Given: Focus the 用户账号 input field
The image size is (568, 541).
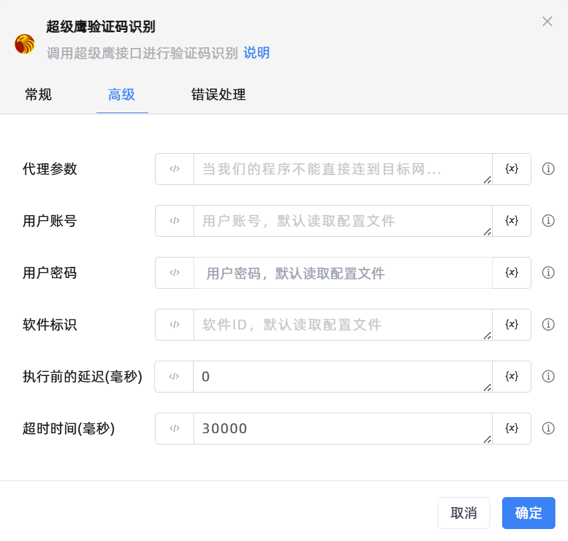Looking at the screenshot, I should [343, 221].
